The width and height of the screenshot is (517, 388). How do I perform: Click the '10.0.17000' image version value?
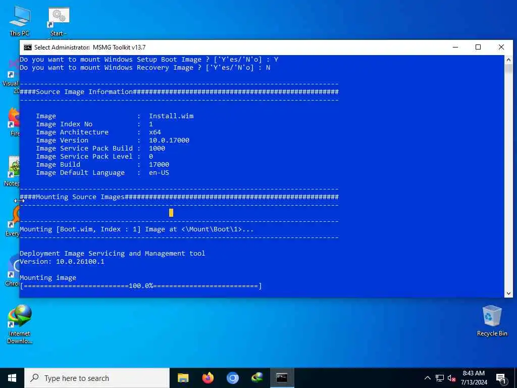(x=169, y=140)
